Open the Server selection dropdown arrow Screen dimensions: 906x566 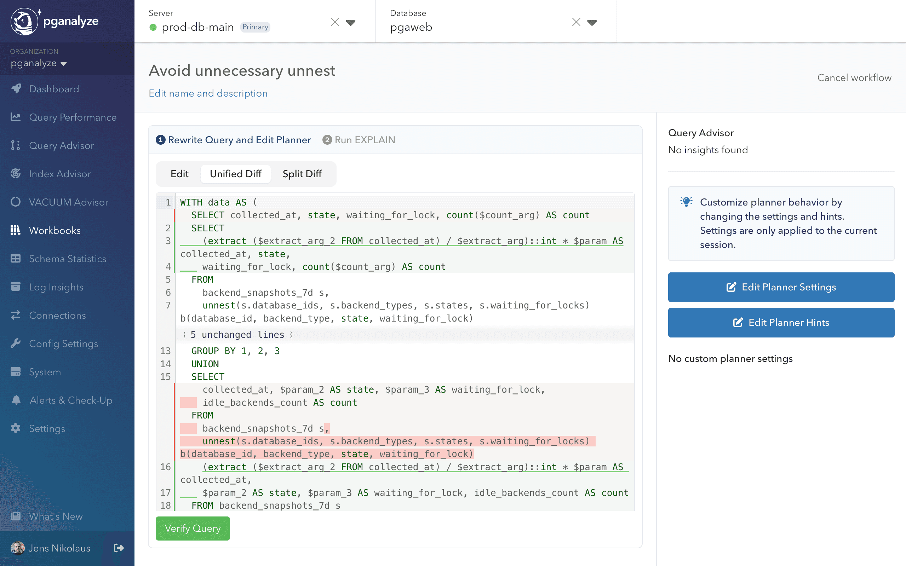(350, 22)
